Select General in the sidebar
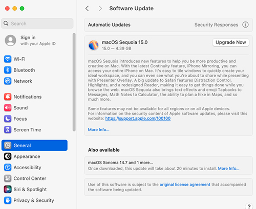The image size is (256, 209). [x=34, y=146]
